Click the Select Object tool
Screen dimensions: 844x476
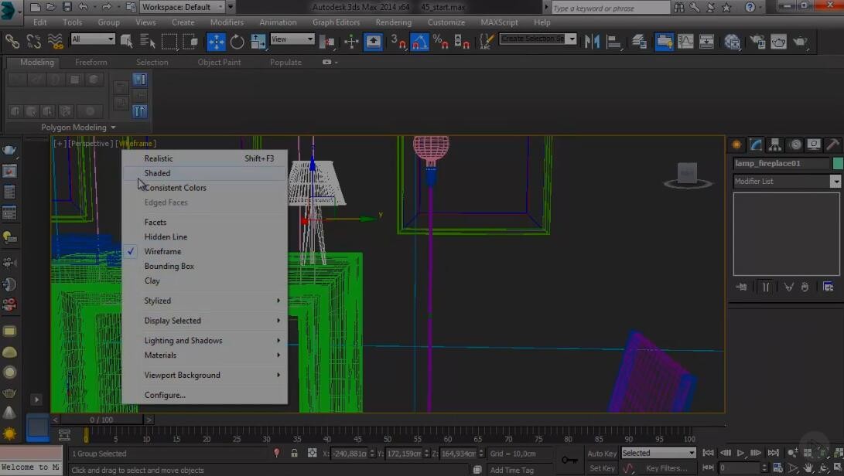pyautogui.click(x=127, y=41)
